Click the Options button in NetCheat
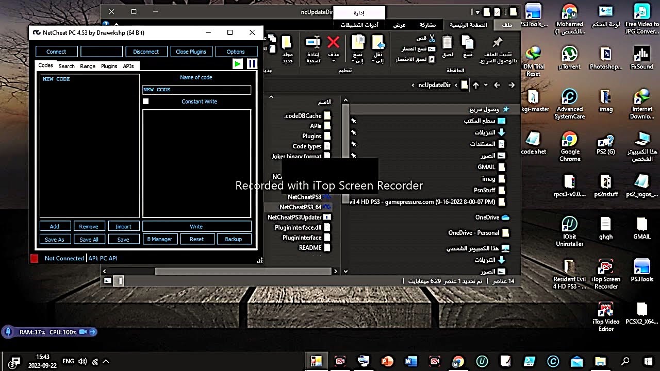This screenshot has height=371, width=660. (x=236, y=52)
